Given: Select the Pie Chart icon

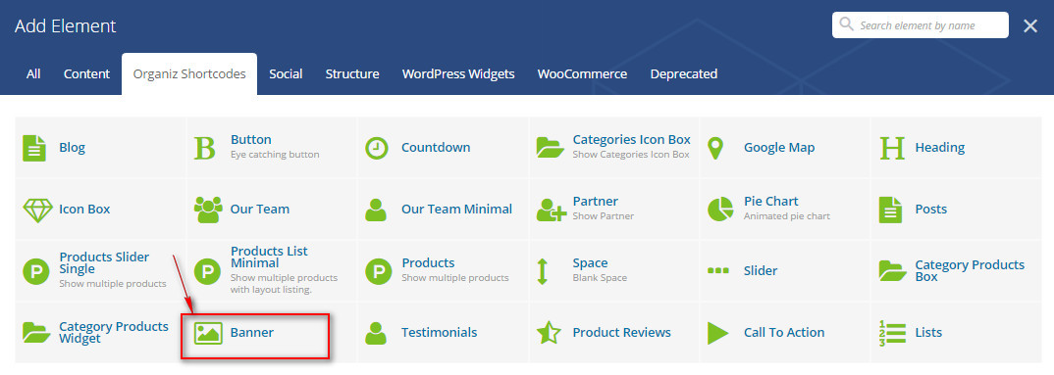Looking at the screenshot, I should coord(720,210).
